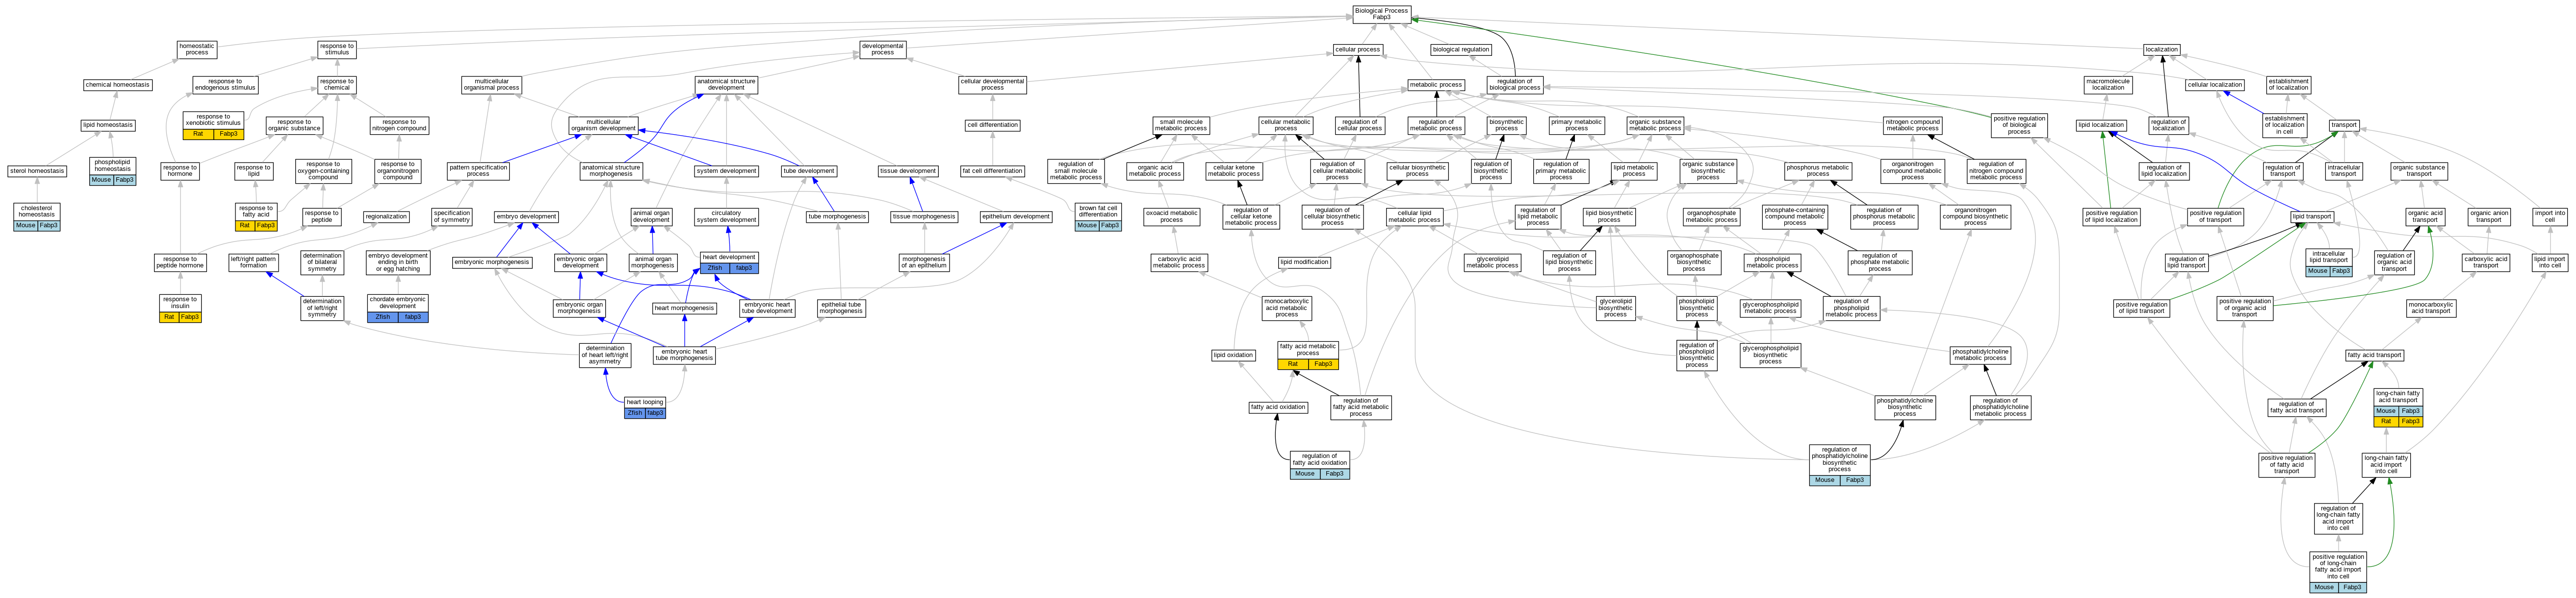Click the 'response to endogenous stimulus' node
This screenshot has width=2576, height=598.
(x=225, y=85)
